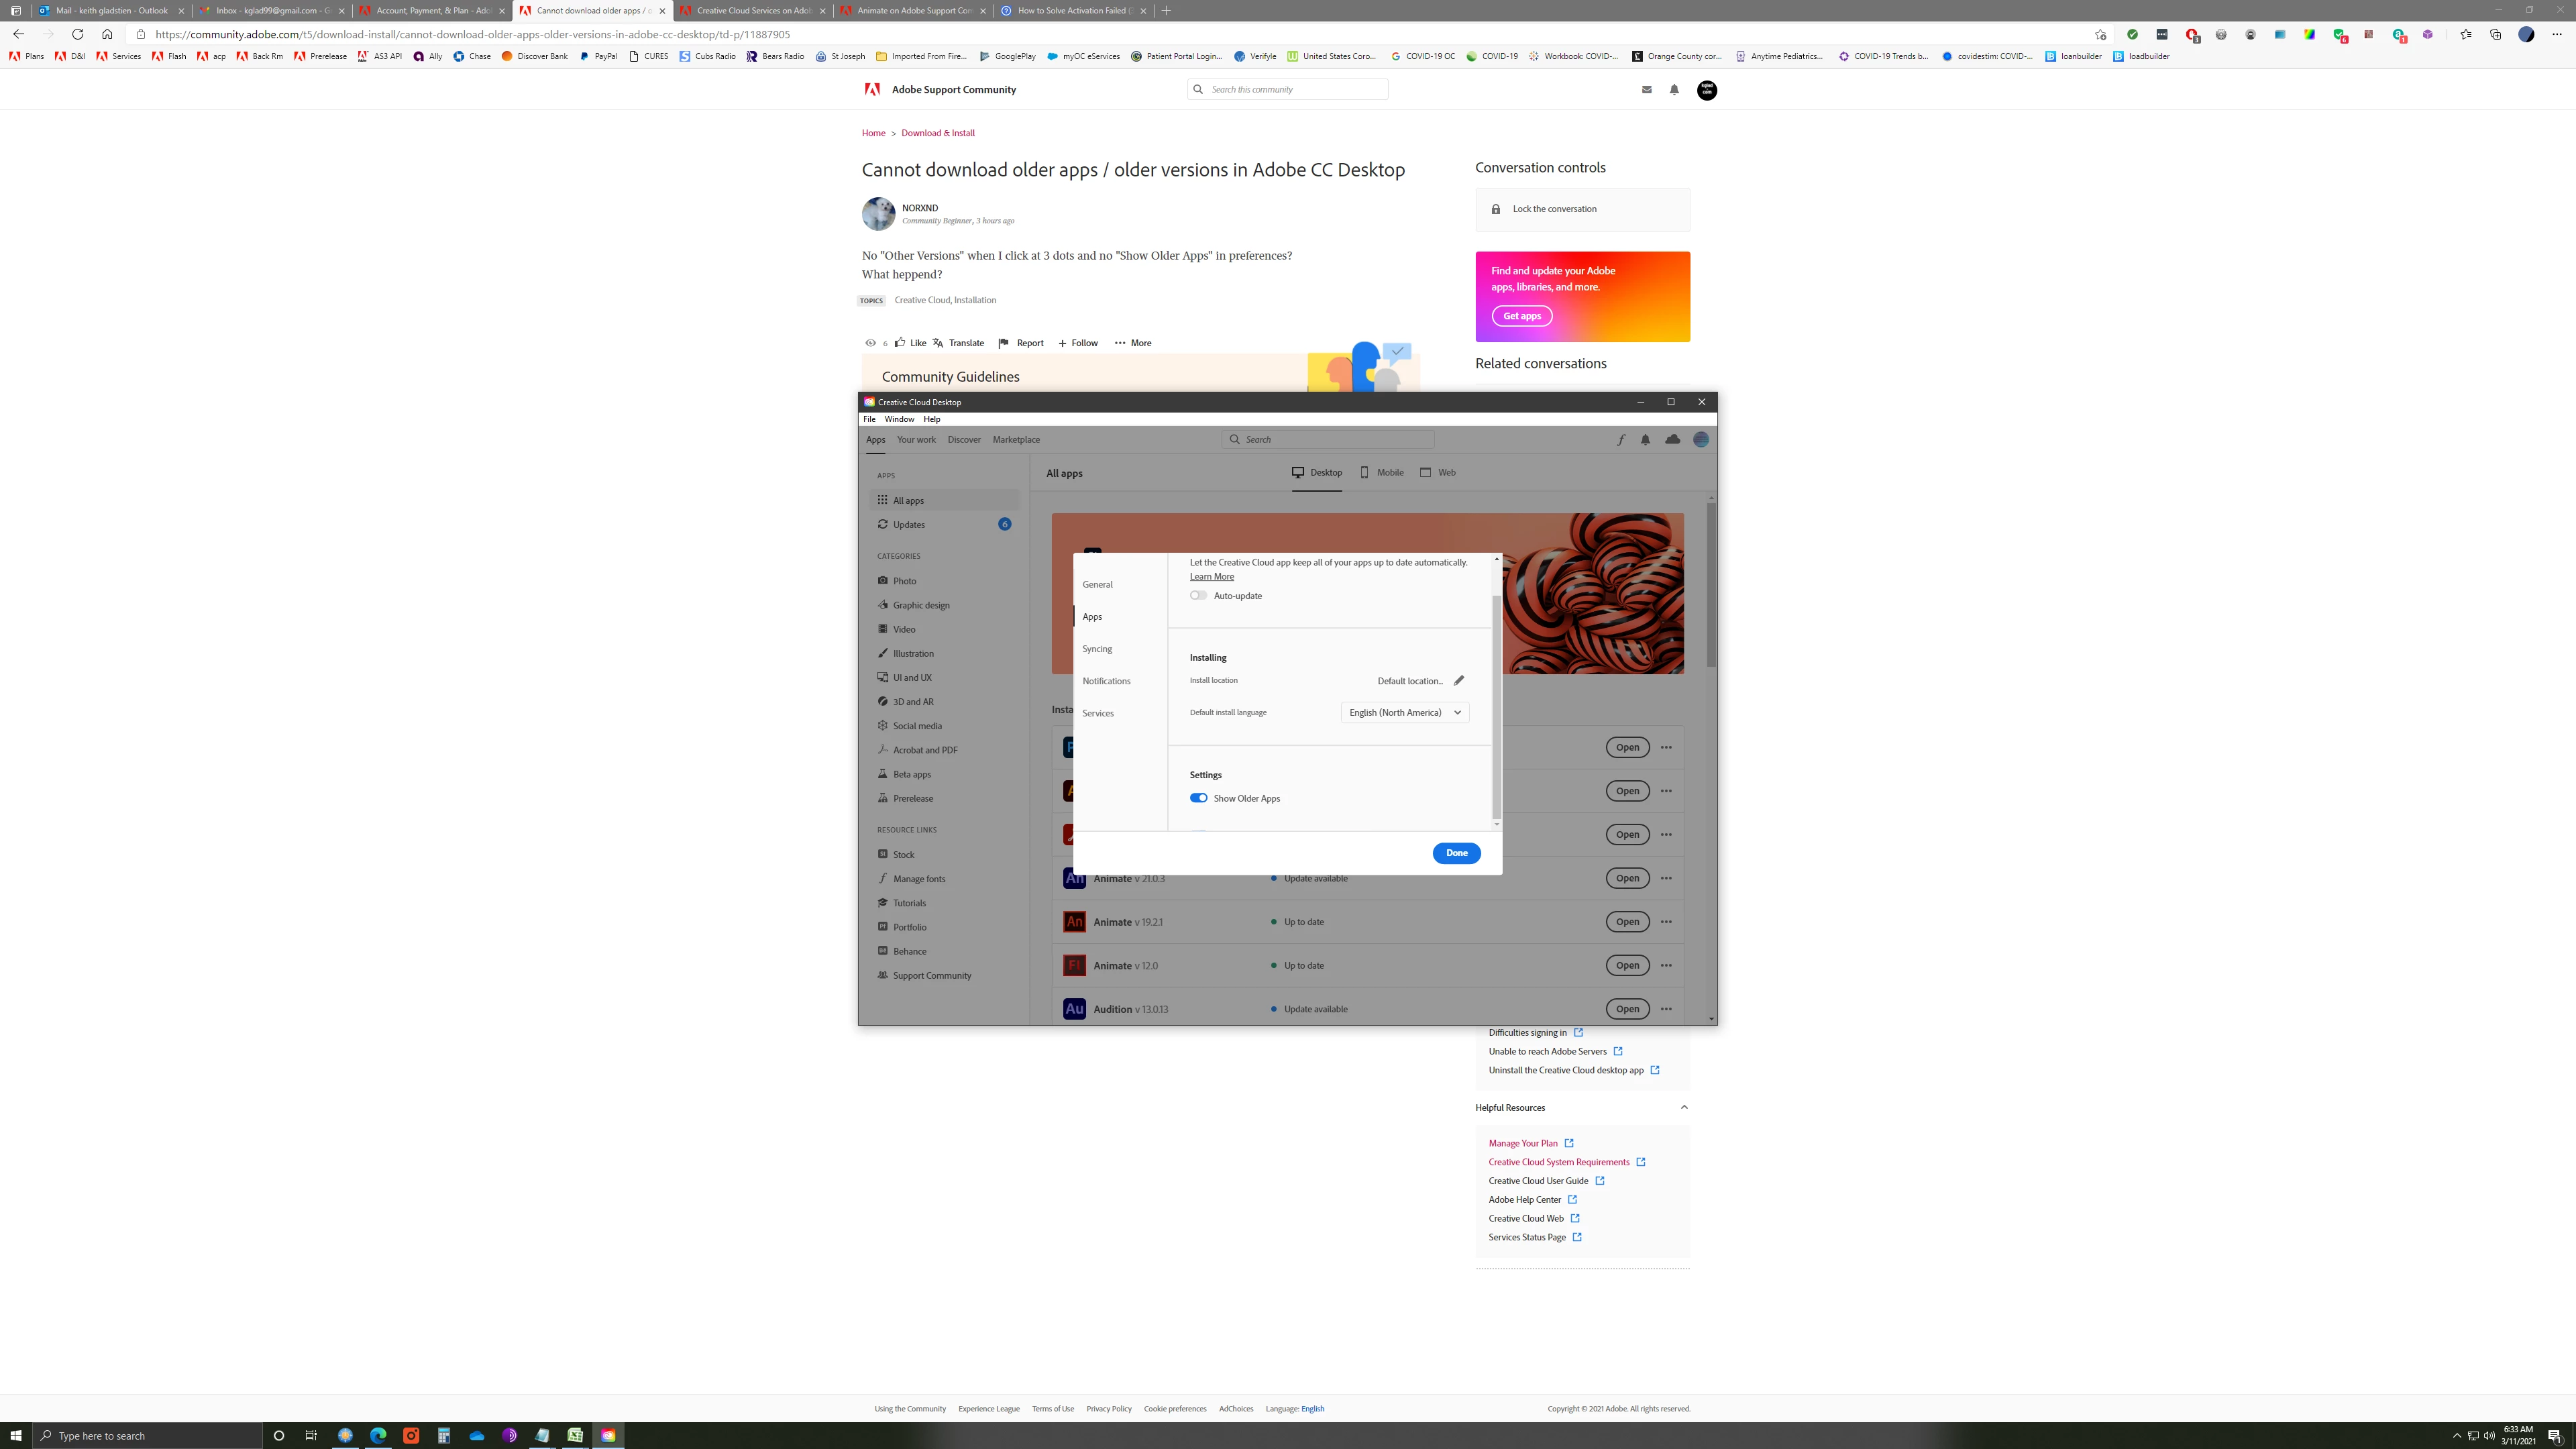Viewport: 2576px width, 1449px height.
Task: Open the default install language dropdown
Action: click(1404, 713)
